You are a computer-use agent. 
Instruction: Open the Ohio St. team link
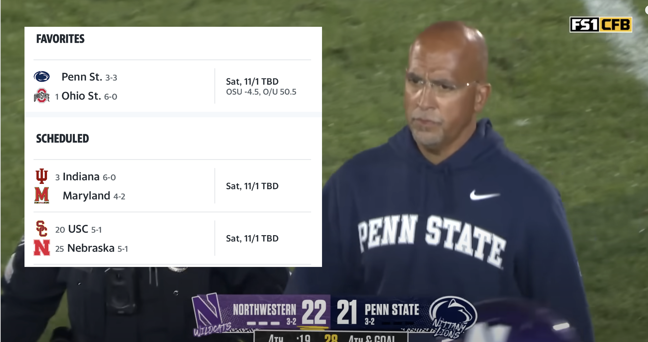pos(81,96)
